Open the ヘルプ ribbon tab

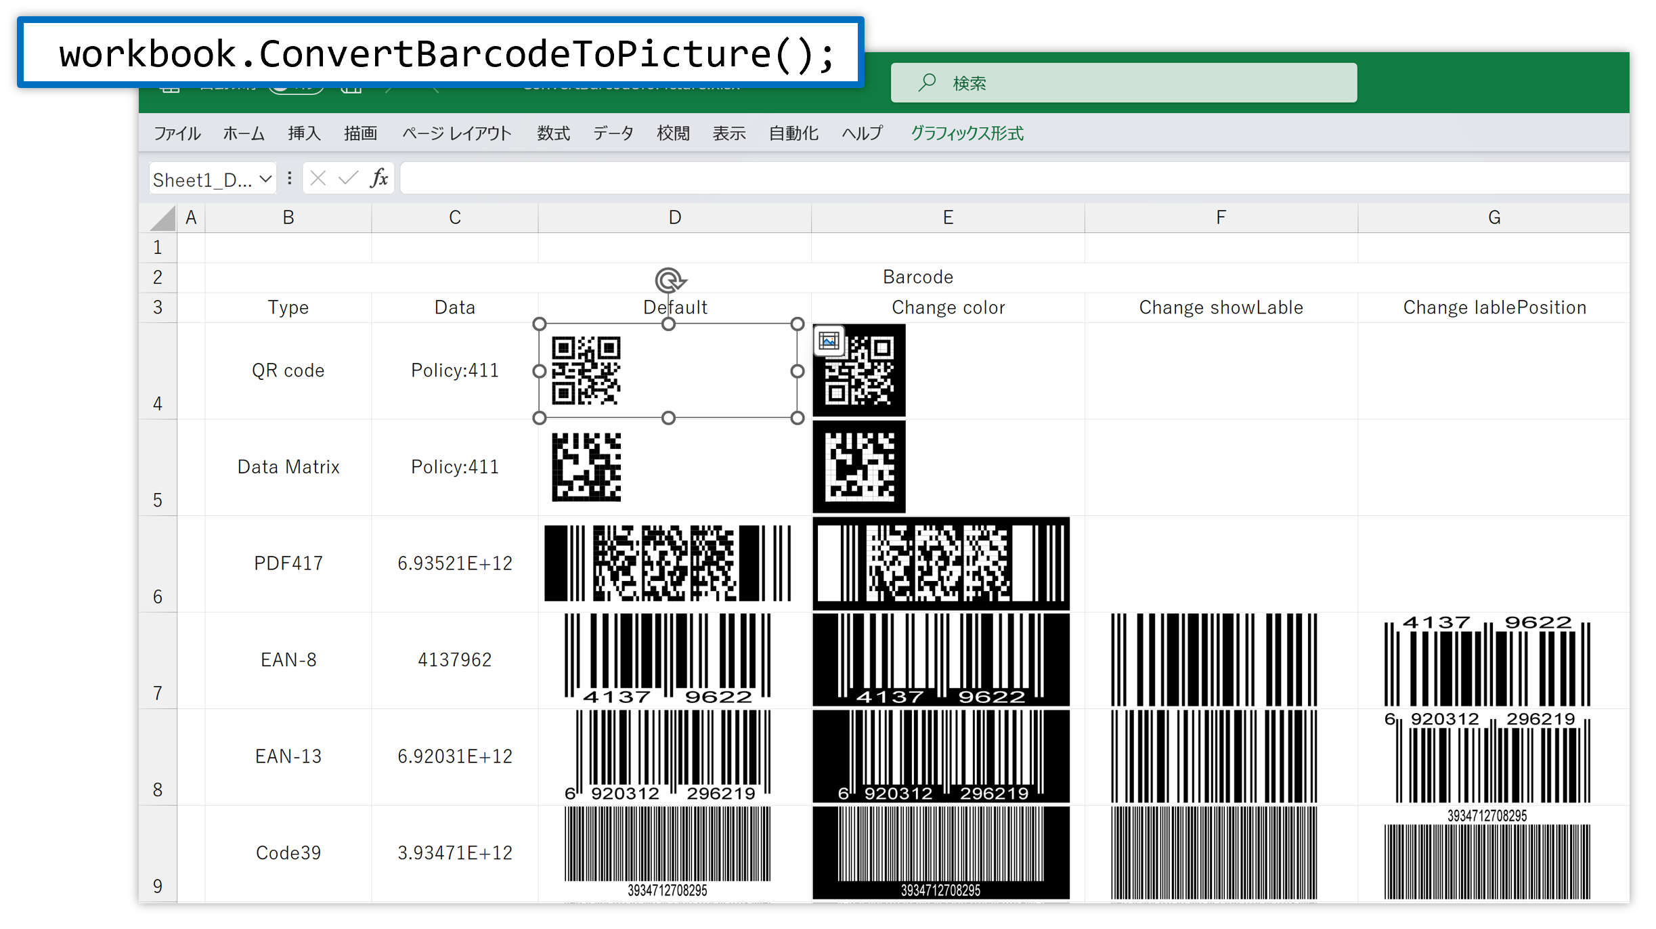pyautogui.click(x=863, y=133)
